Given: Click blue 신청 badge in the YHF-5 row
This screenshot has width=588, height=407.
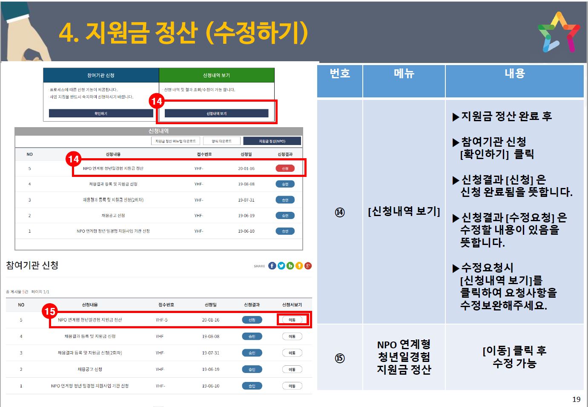Looking at the screenshot, I should 252,320.
